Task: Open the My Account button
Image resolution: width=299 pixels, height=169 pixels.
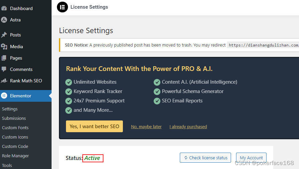Action: click(251, 158)
